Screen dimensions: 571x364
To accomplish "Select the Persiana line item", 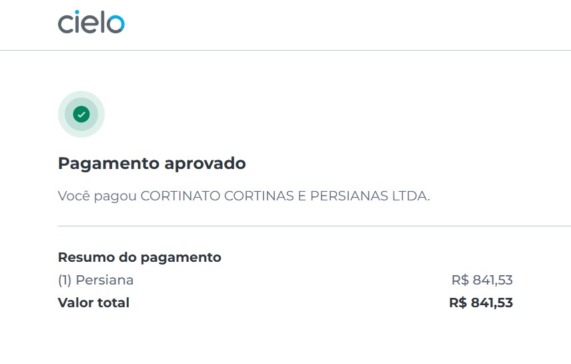I will tap(285, 280).
